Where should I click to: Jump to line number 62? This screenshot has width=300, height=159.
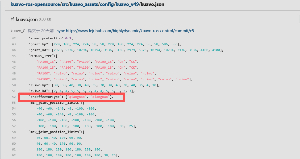pos(14,155)
